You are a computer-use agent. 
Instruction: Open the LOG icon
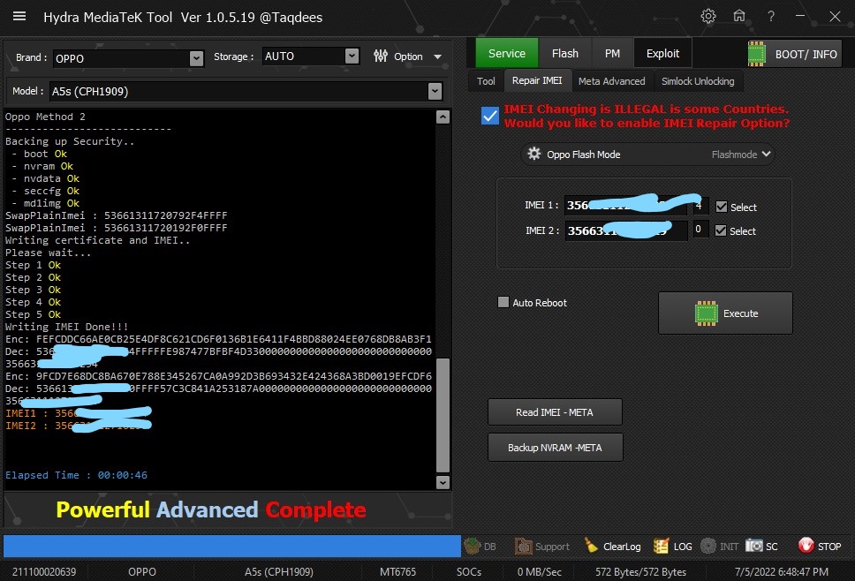click(x=661, y=546)
